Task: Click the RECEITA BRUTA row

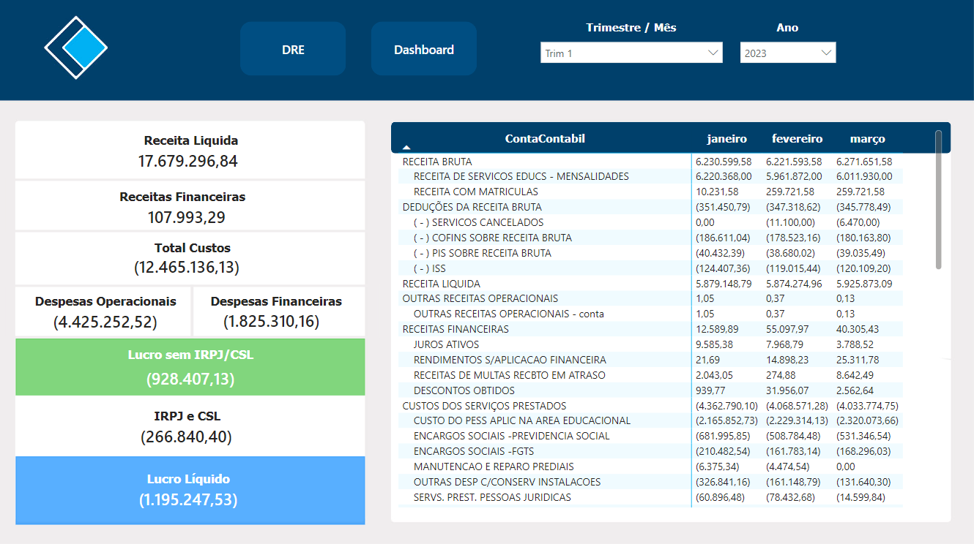Action: pyautogui.click(x=650, y=162)
